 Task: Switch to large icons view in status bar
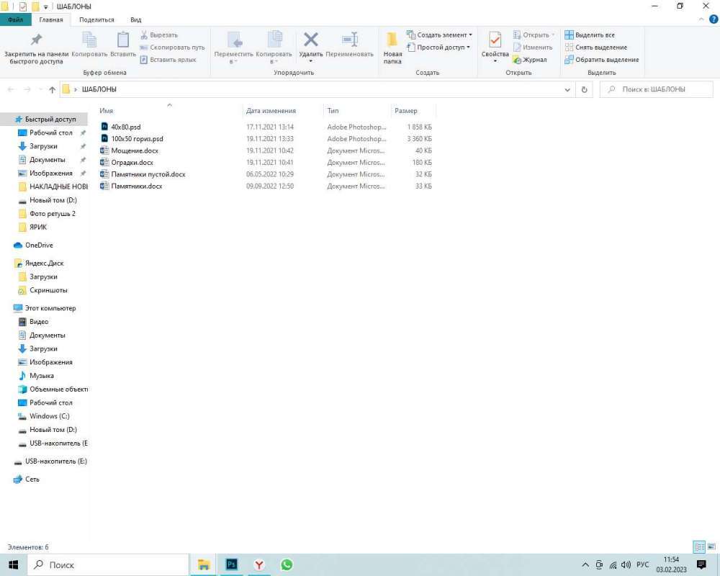(x=710, y=547)
